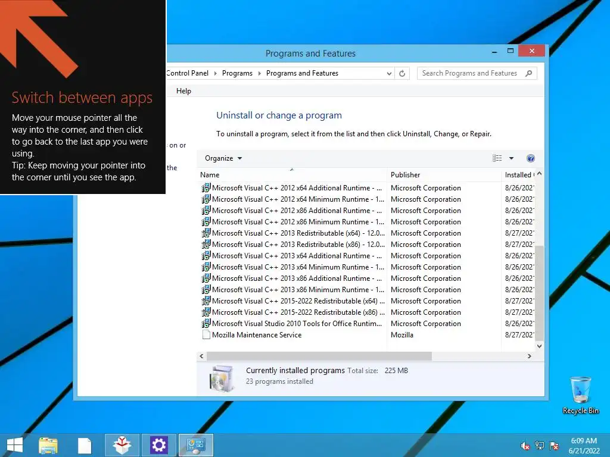This screenshot has width=610, height=457.
Task: Select the Recycle Bin desktop icon
Action: [x=580, y=395]
